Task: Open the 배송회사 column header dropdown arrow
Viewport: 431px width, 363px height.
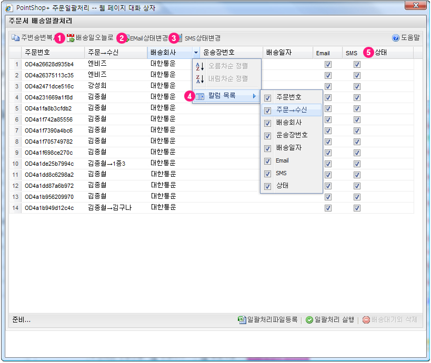Action: (196, 53)
